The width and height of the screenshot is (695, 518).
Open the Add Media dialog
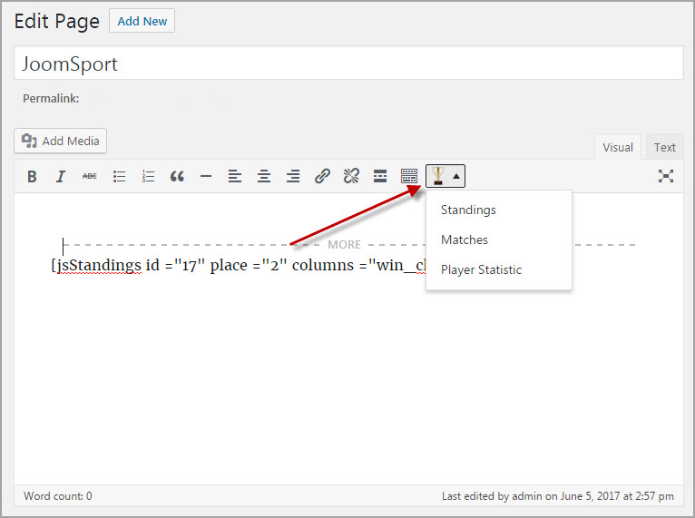point(60,141)
